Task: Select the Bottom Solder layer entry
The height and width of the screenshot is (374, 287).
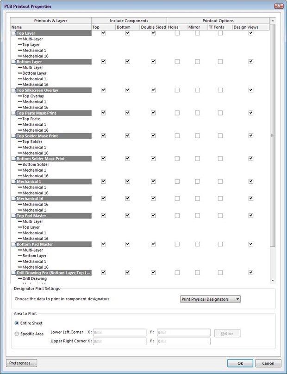Action: [x=36, y=165]
